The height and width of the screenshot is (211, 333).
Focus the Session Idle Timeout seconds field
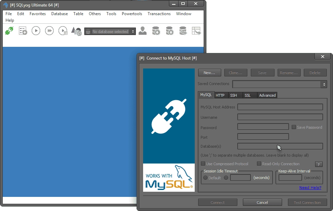(240, 177)
